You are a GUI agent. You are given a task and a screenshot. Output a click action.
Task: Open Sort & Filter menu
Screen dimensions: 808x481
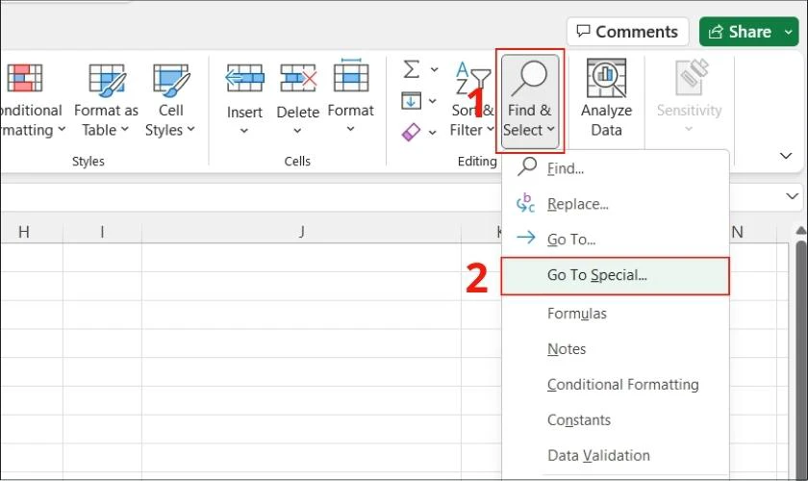tap(471, 101)
